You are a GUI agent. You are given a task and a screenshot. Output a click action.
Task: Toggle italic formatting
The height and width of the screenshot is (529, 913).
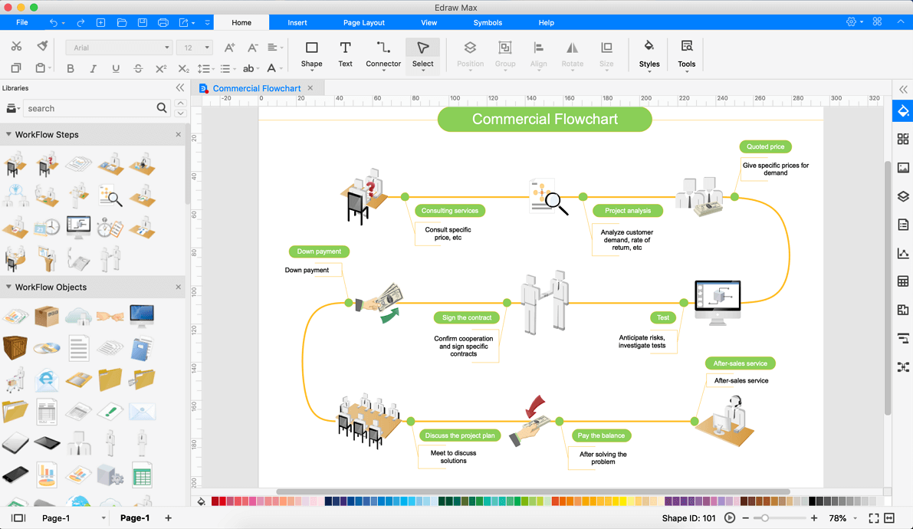click(x=92, y=68)
